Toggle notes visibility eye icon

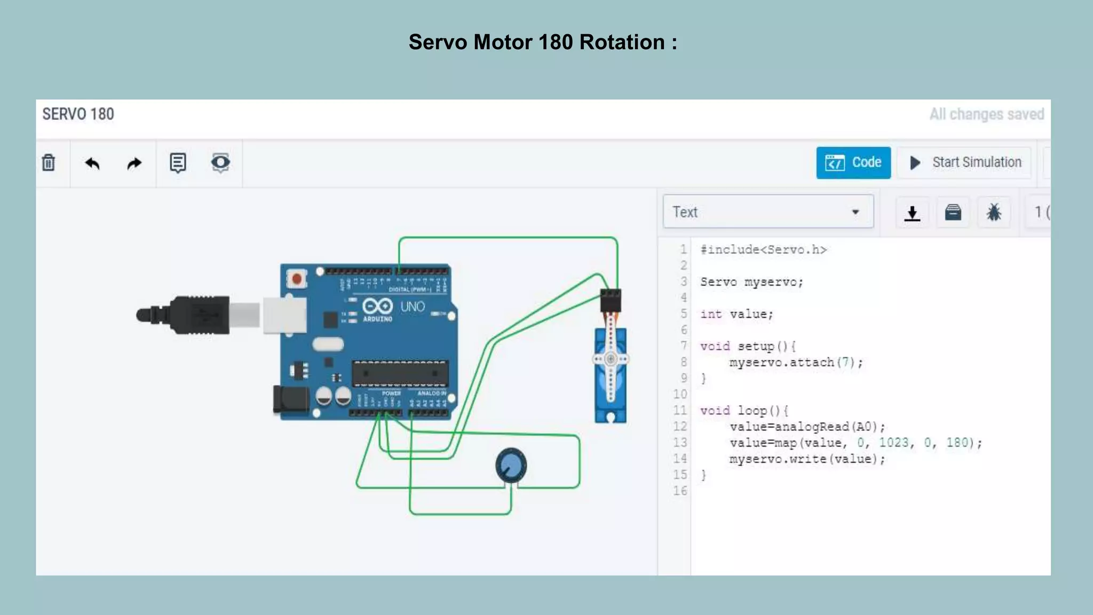[x=220, y=162]
